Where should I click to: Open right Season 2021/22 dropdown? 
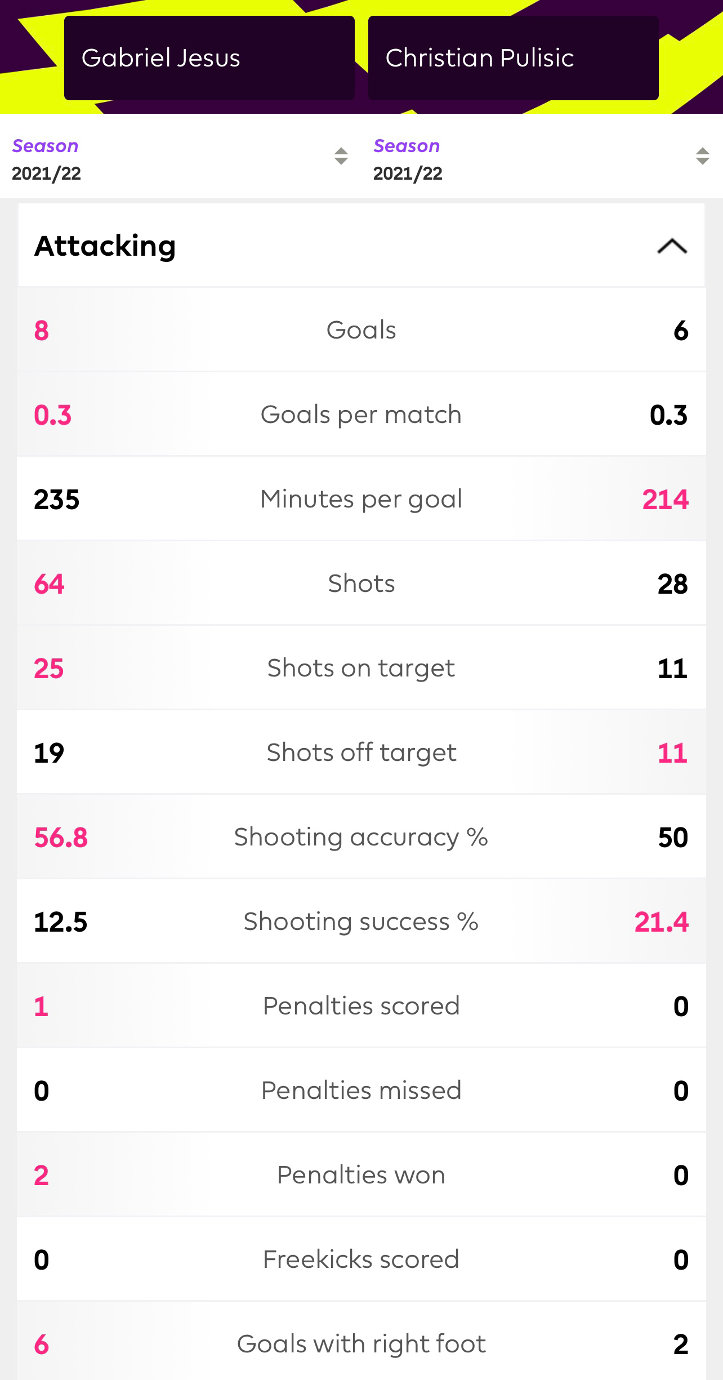[542, 159]
